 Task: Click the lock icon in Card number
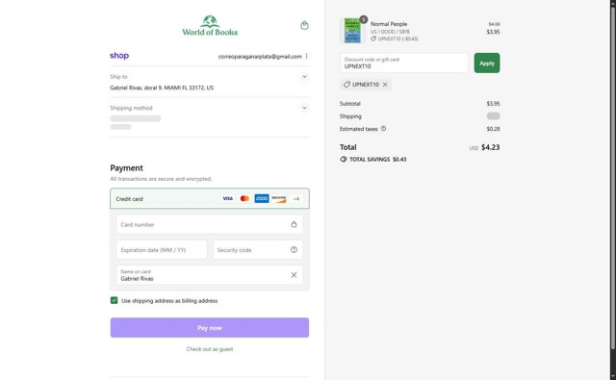(x=294, y=224)
